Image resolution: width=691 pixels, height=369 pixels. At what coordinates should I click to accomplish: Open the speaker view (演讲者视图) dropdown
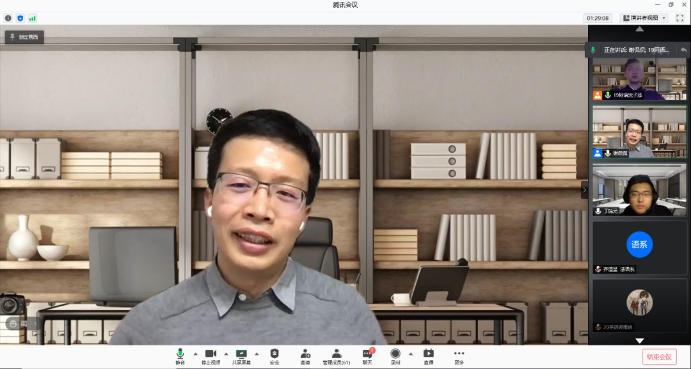pyautogui.click(x=644, y=18)
